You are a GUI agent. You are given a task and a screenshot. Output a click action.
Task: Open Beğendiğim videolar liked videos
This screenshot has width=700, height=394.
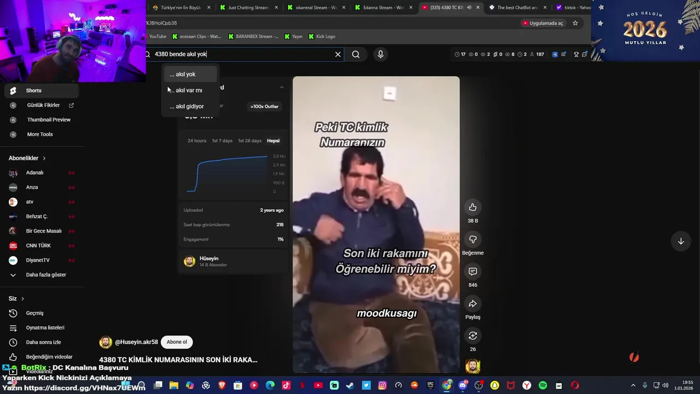[42, 357]
